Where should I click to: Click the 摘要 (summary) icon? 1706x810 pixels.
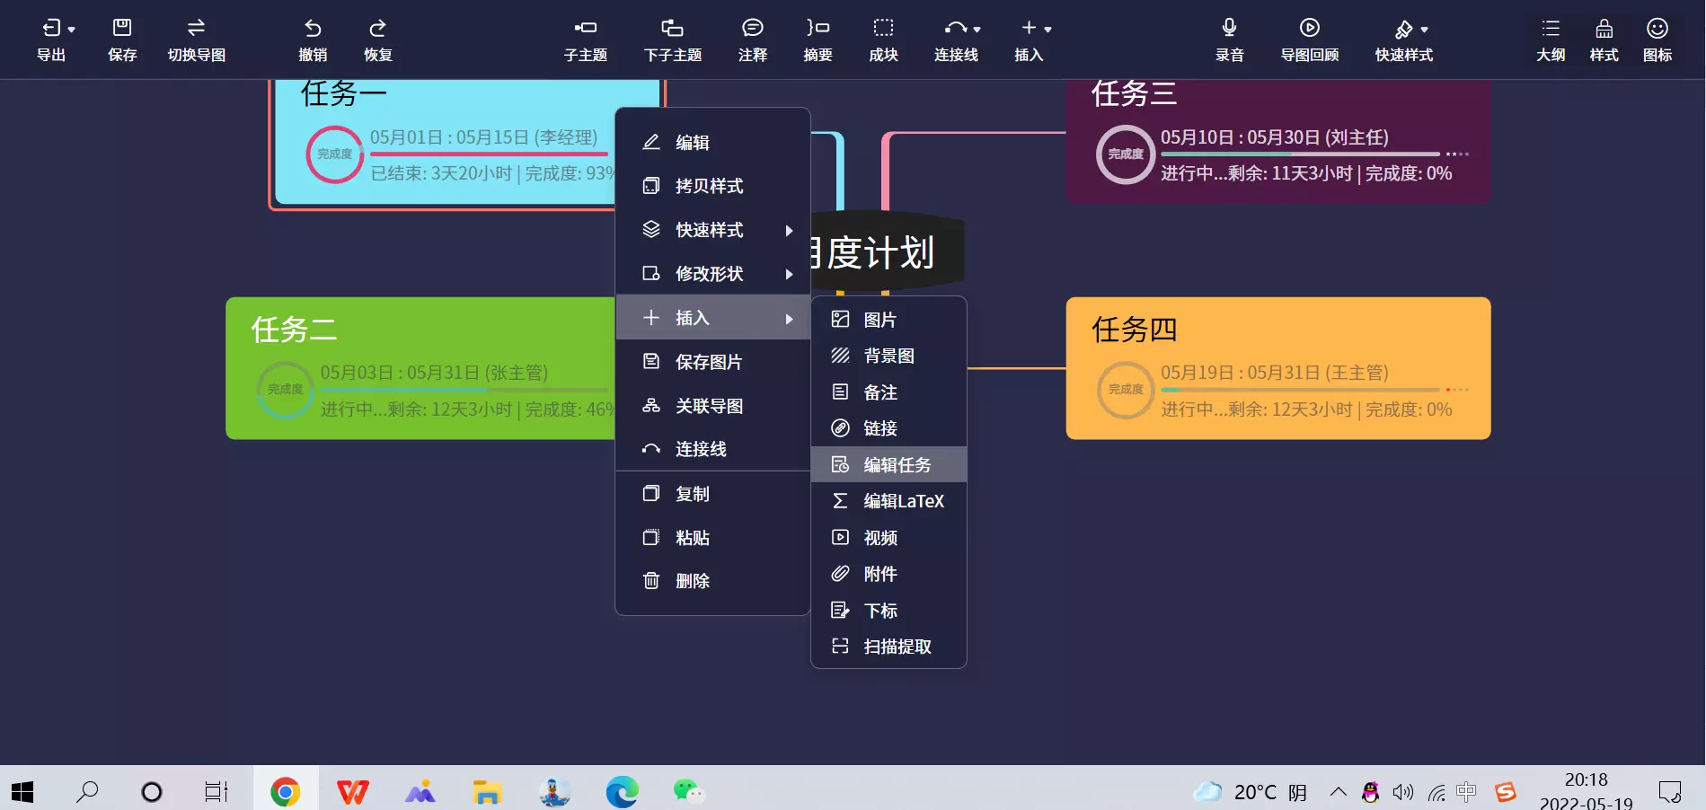pos(817,39)
